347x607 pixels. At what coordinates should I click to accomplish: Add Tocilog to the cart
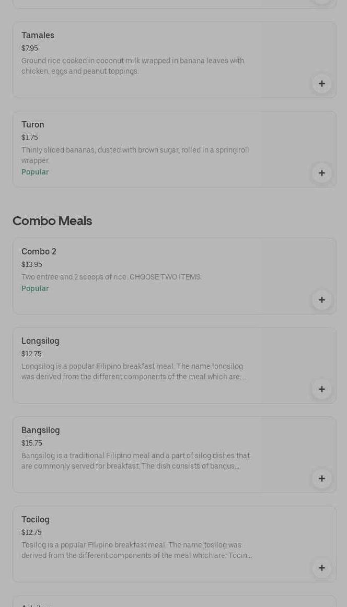point(321,568)
